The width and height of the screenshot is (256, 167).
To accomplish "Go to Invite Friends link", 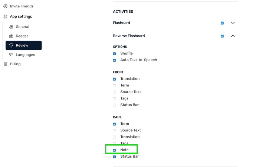I will click(x=22, y=6).
